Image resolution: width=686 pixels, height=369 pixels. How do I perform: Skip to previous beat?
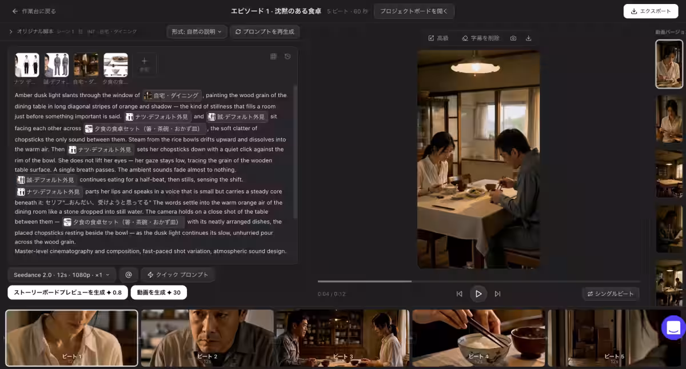460,294
